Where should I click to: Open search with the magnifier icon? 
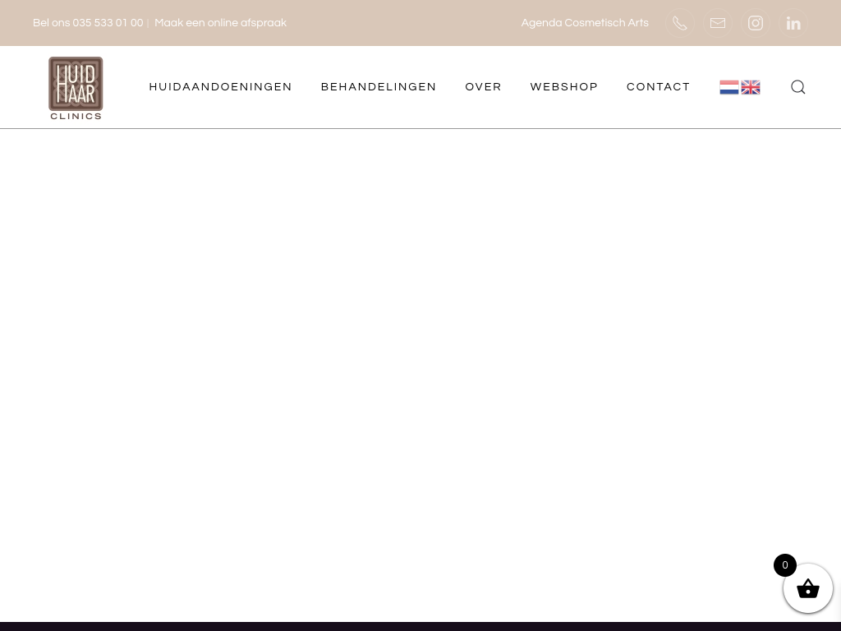pos(797,87)
